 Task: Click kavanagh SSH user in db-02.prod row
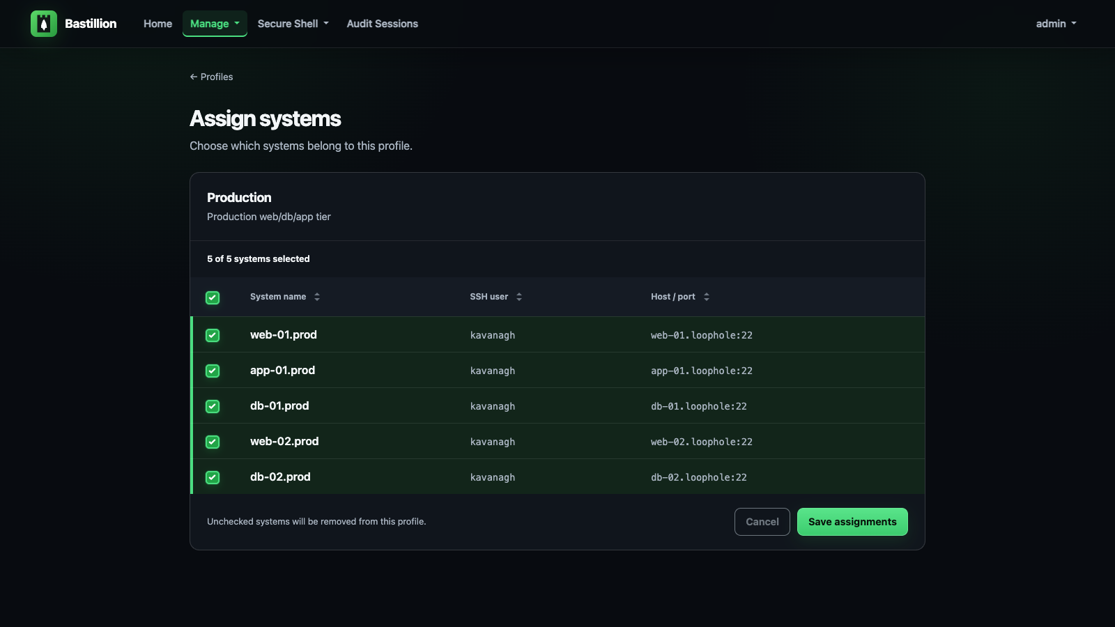click(493, 477)
